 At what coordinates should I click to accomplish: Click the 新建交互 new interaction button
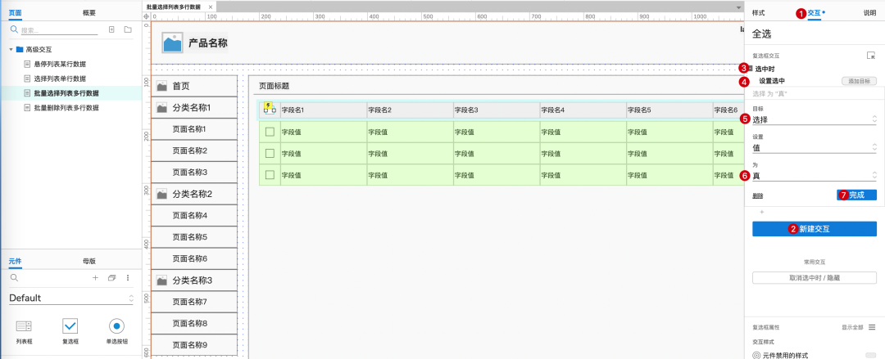click(815, 229)
